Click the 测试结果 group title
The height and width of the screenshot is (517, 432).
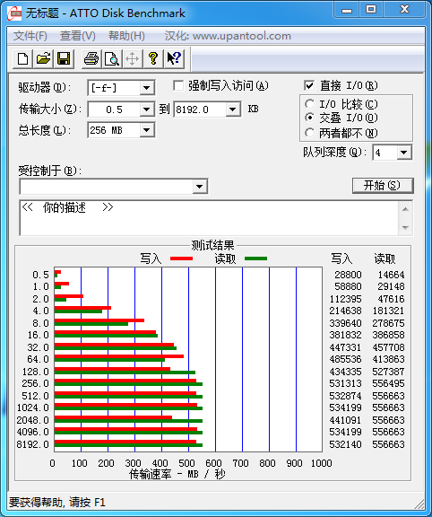pos(213,245)
